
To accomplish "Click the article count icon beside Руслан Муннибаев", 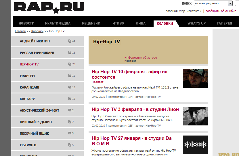I will (x=70, y=52).
